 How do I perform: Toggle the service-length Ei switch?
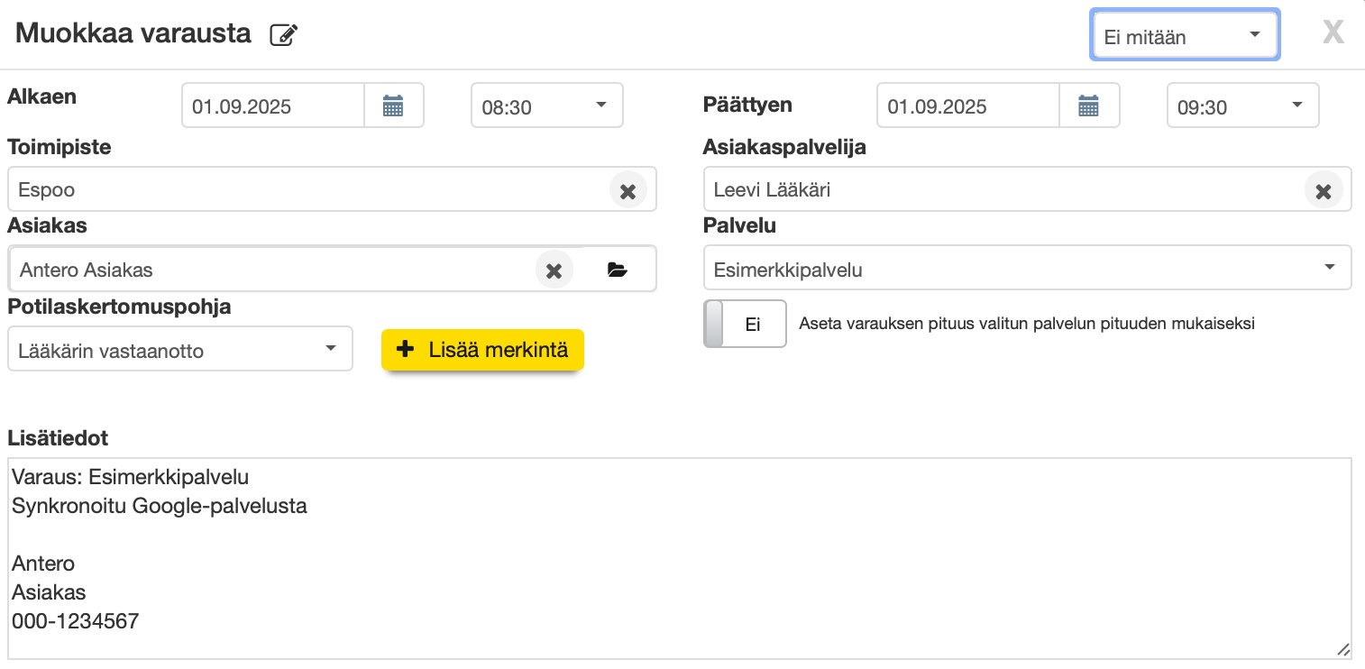point(745,325)
